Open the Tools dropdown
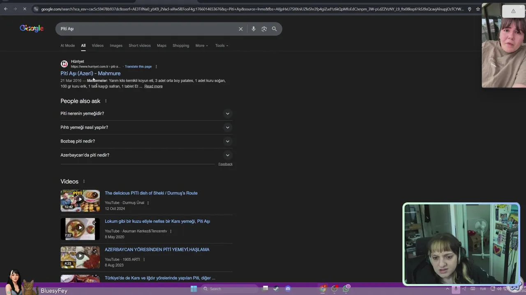The width and height of the screenshot is (526, 295). pyautogui.click(x=221, y=45)
